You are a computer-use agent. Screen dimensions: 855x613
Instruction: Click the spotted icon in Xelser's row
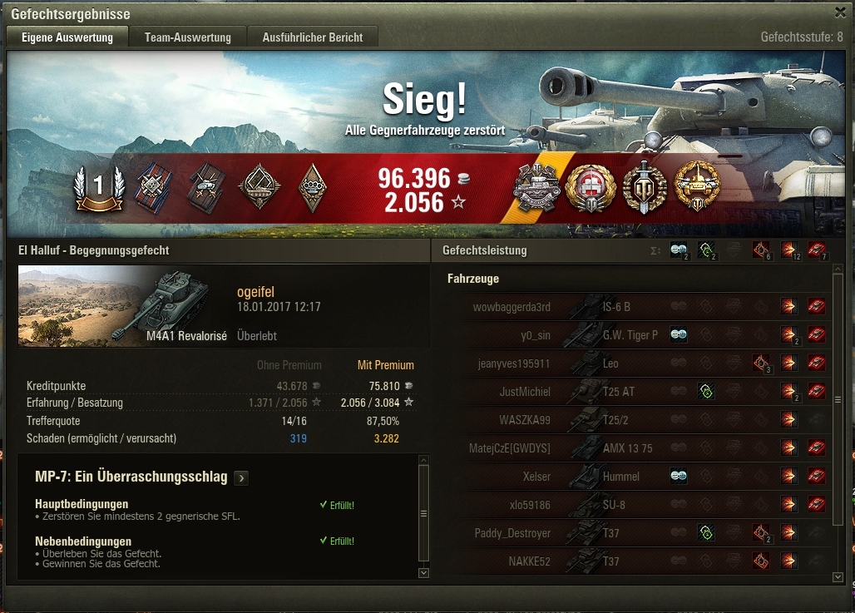tap(679, 476)
